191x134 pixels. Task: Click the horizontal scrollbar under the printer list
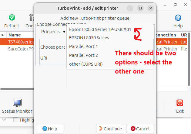pyautogui.click(x=17, y=89)
